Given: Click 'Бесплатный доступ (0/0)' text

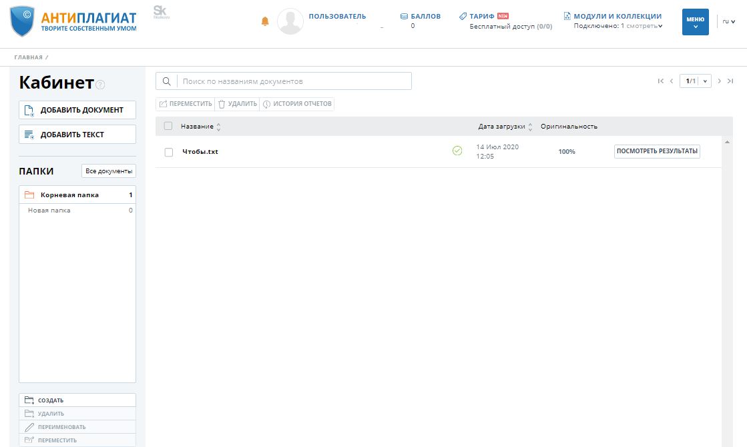Looking at the screenshot, I should 511,27.
